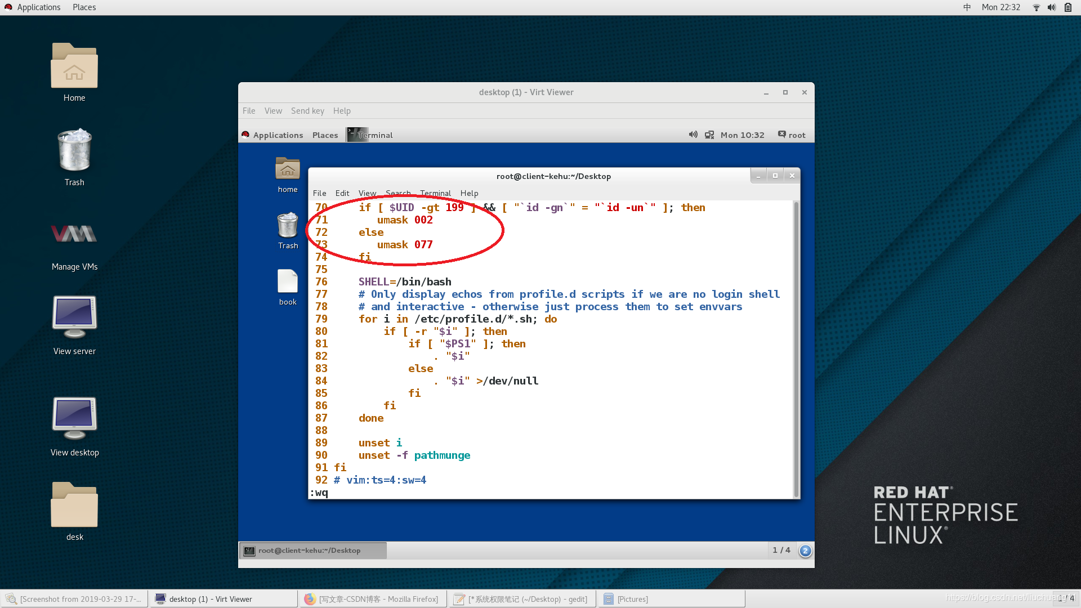Click the guest clock Mon 10:32
Screen dimensions: 1081x608
[742, 135]
